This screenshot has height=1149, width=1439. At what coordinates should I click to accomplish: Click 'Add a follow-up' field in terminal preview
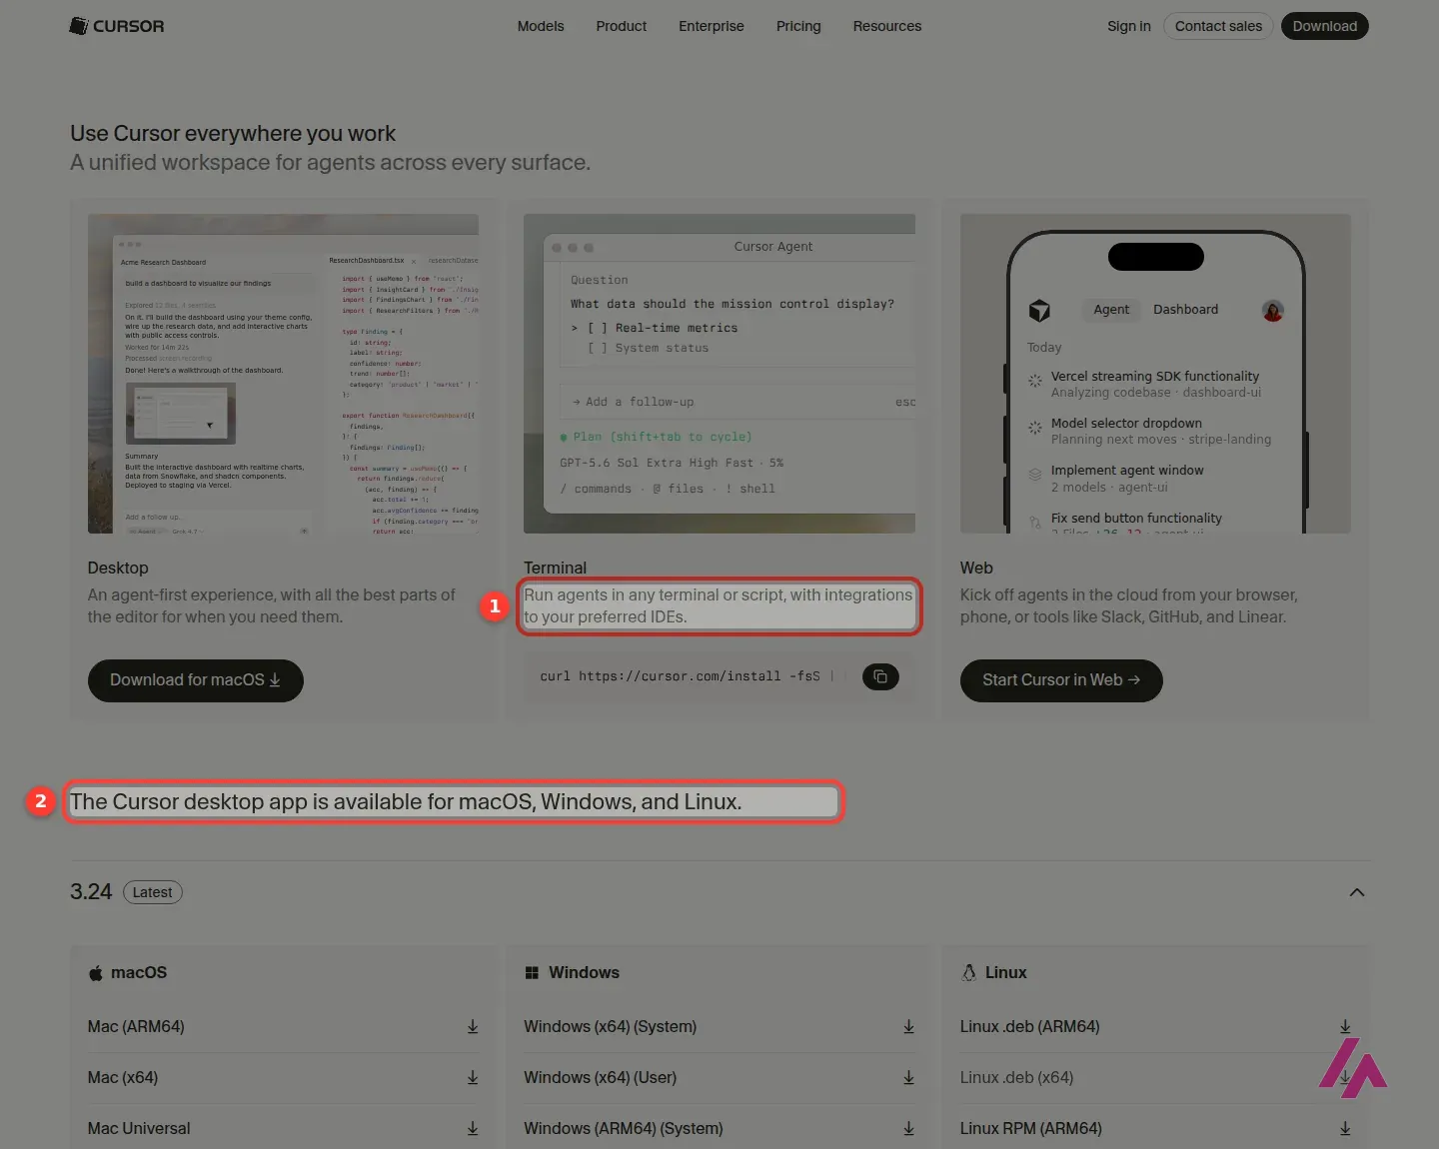point(738,402)
